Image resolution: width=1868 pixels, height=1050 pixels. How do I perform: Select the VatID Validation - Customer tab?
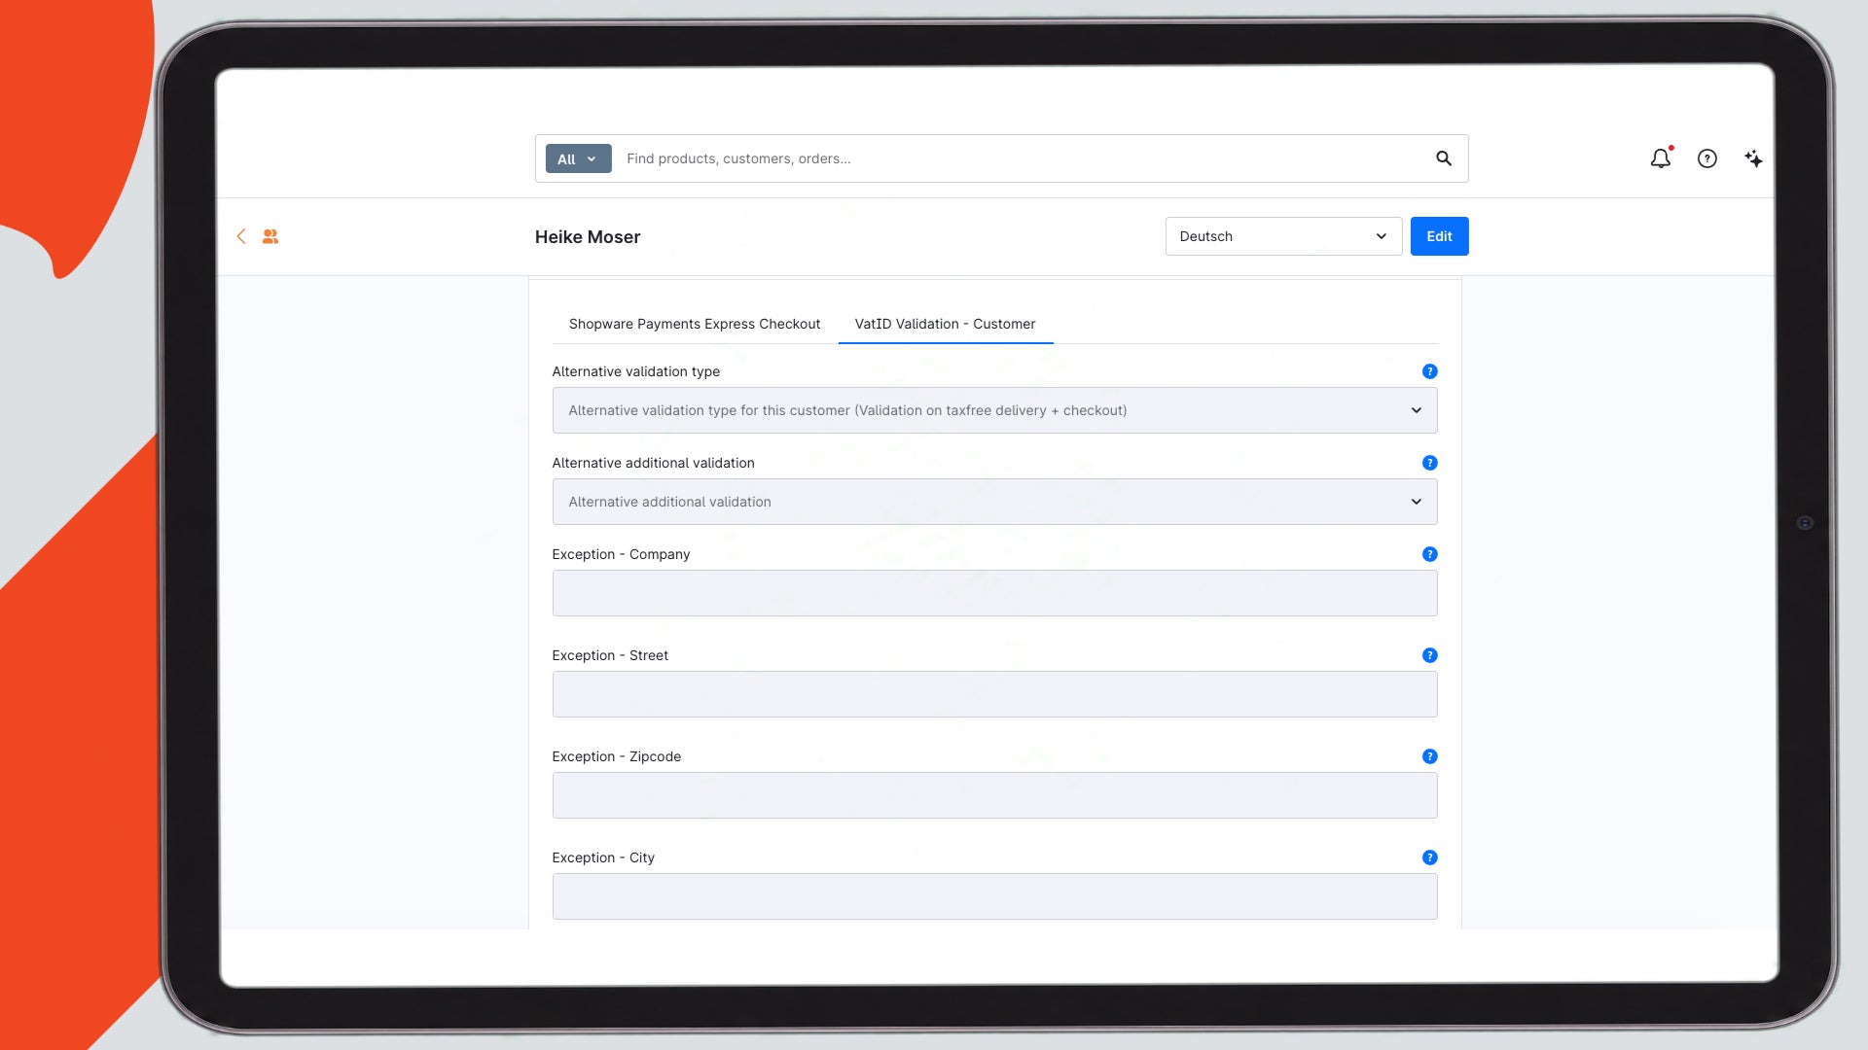pos(945,324)
